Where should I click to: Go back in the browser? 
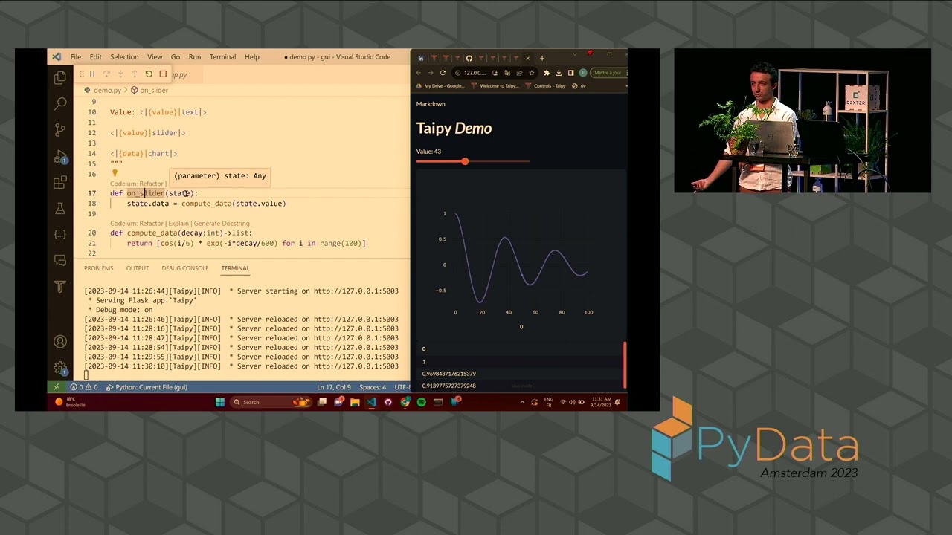tap(418, 73)
